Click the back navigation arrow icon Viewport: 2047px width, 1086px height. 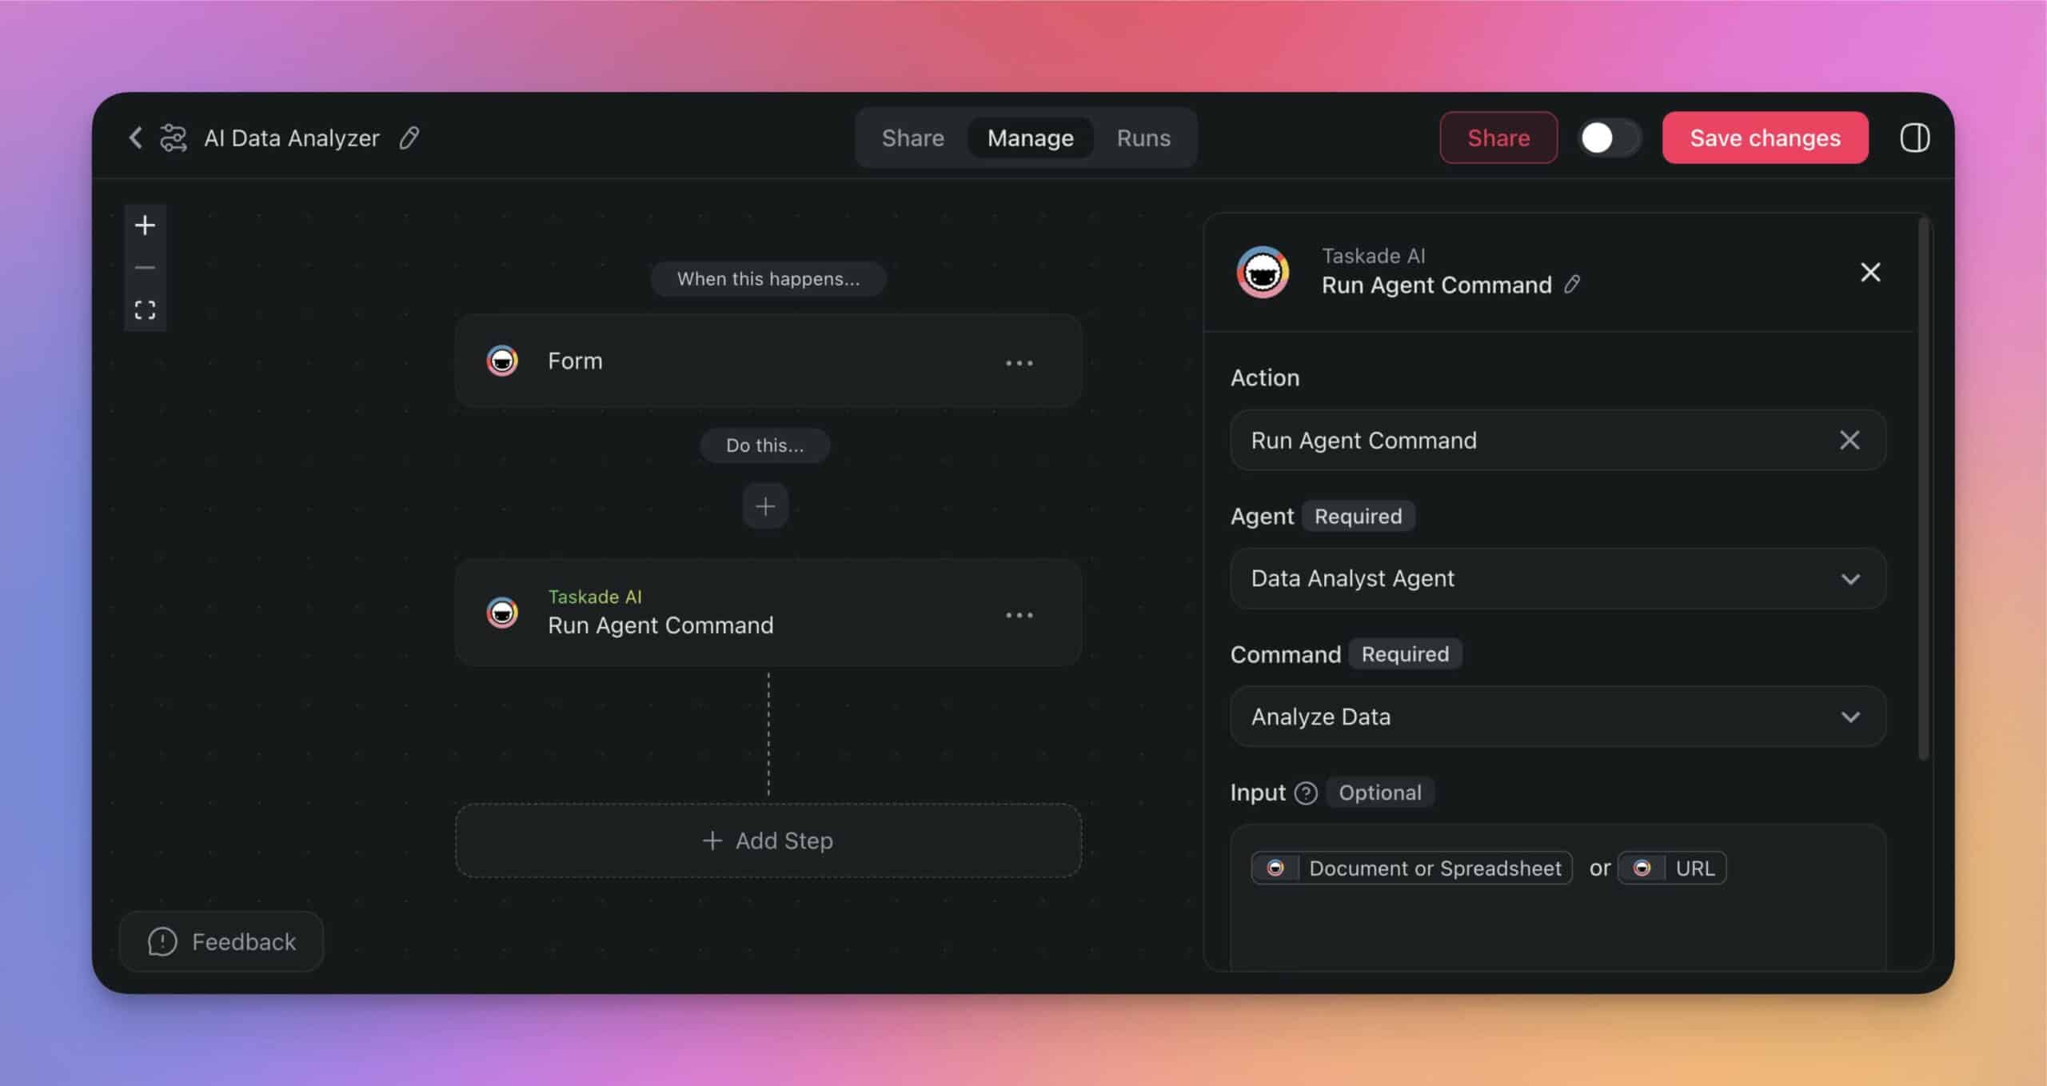135,138
